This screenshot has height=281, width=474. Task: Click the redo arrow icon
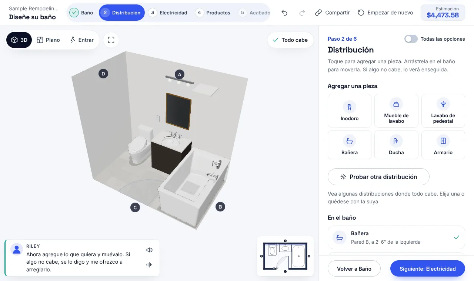click(302, 13)
